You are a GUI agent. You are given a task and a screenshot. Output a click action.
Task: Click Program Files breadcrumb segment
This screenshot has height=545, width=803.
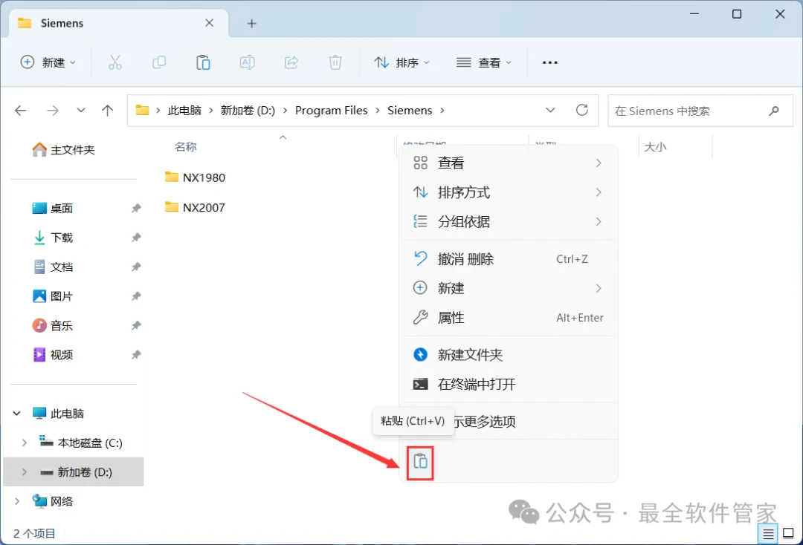(x=332, y=111)
